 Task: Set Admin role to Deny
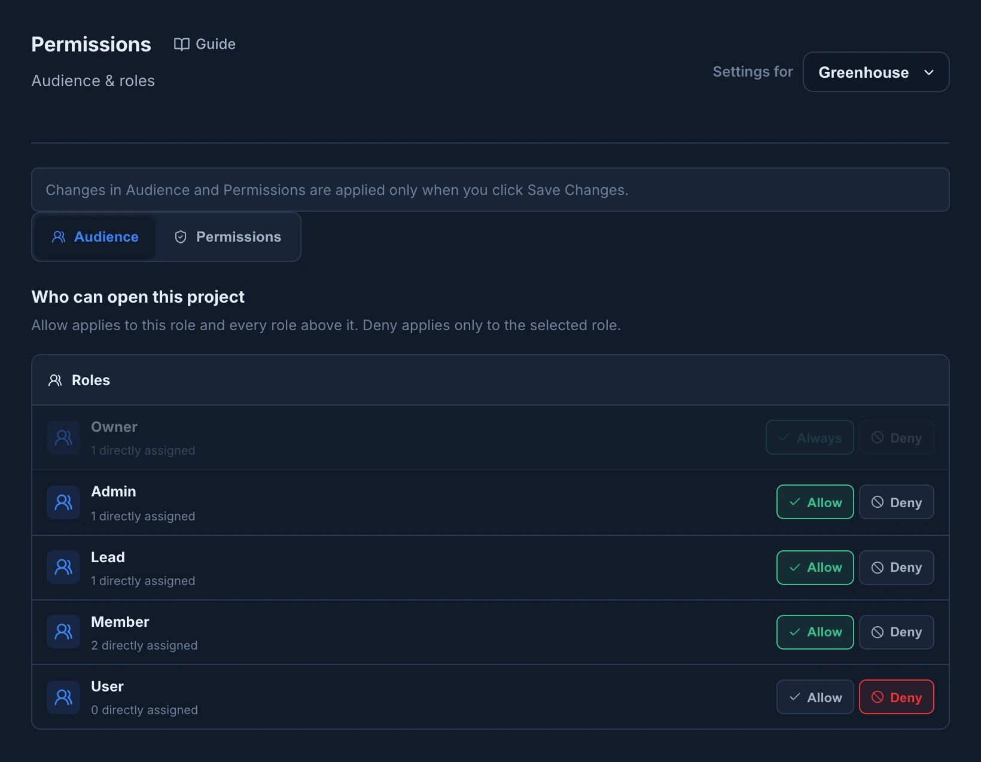point(896,502)
